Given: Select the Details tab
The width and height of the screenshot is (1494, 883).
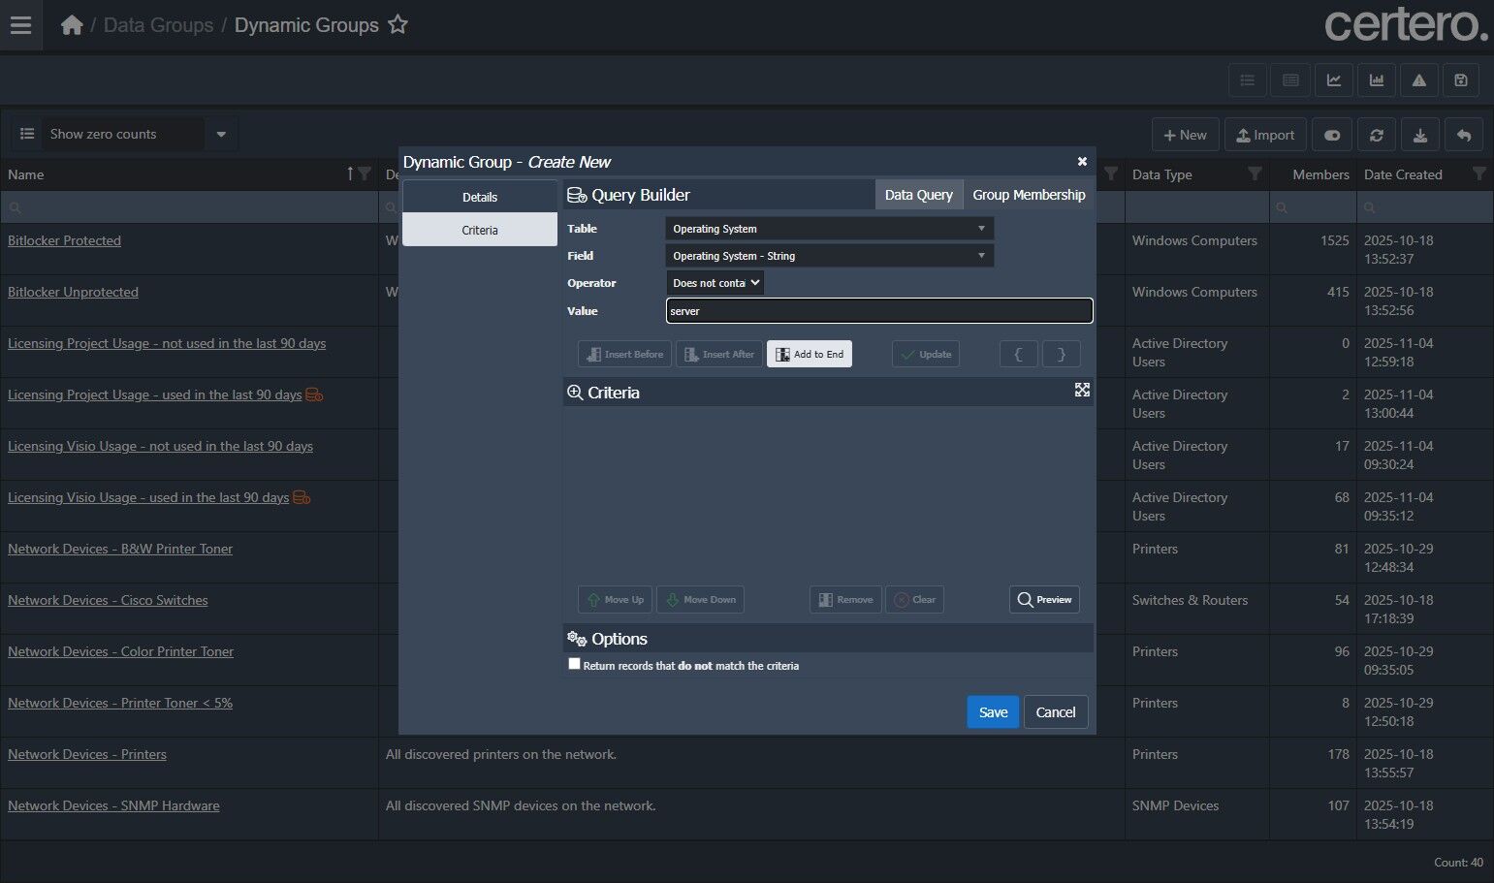Looking at the screenshot, I should pyautogui.click(x=480, y=197).
